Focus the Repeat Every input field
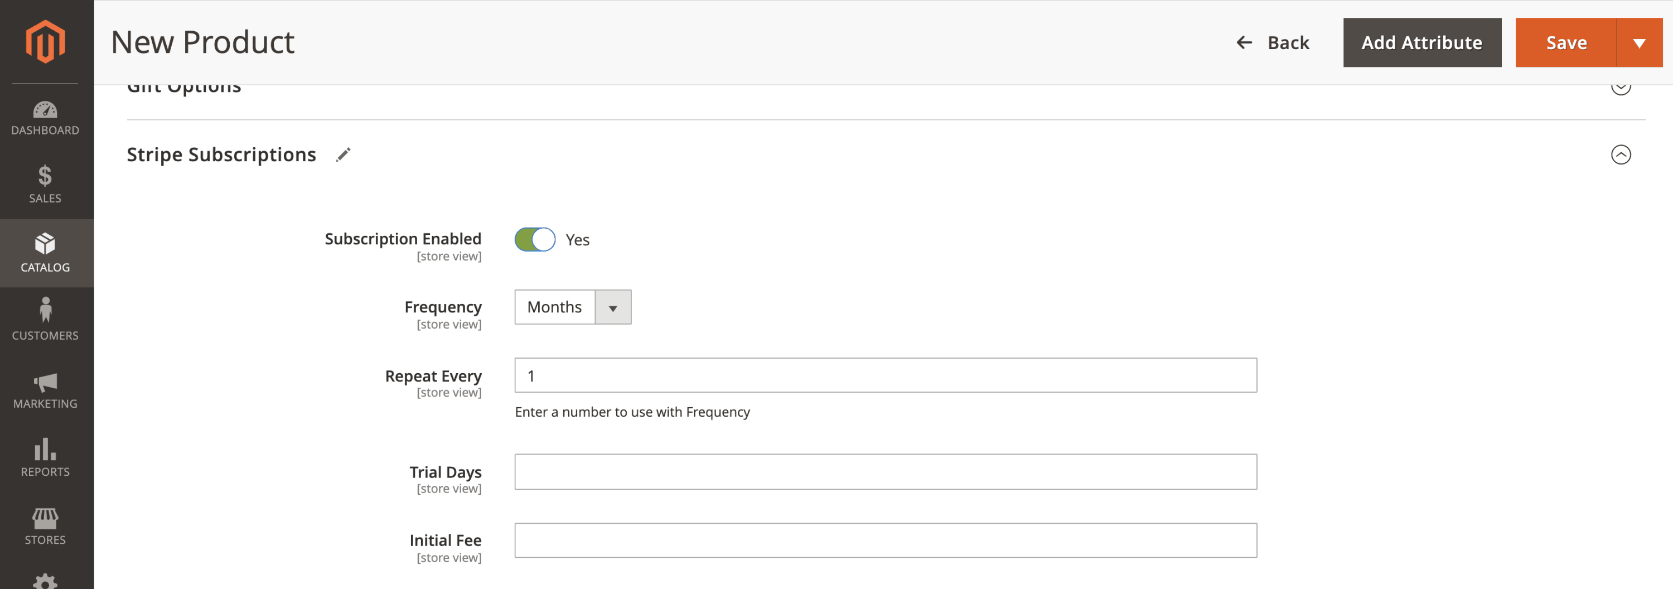This screenshot has height=589, width=1673. pyautogui.click(x=885, y=375)
